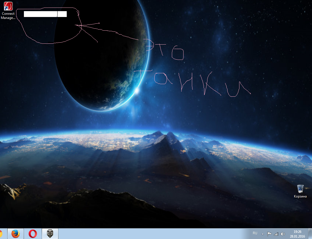Click the cut-off yellow icon at taskbar's left edge
Image resolution: width=312 pixels, height=239 pixels.
[1, 233]
